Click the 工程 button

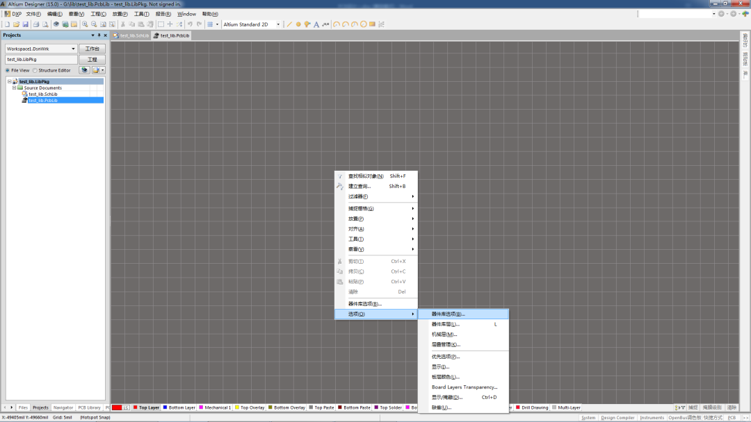pos(92,59)
